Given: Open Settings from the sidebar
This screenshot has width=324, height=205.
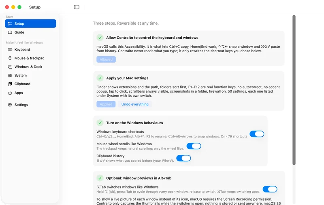Looking at the screenshot, I should [x=30, y=105].
